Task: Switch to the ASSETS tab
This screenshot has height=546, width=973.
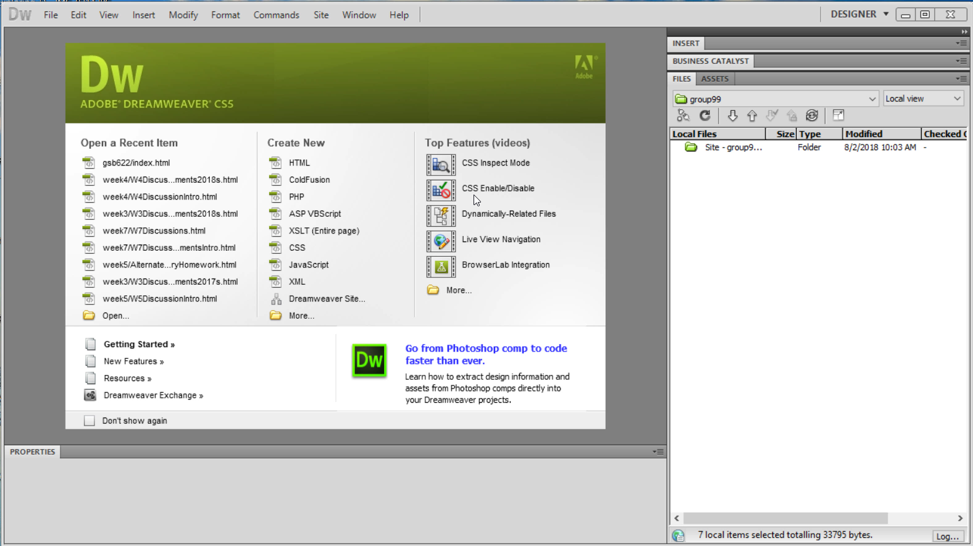Action: [714, 78]
